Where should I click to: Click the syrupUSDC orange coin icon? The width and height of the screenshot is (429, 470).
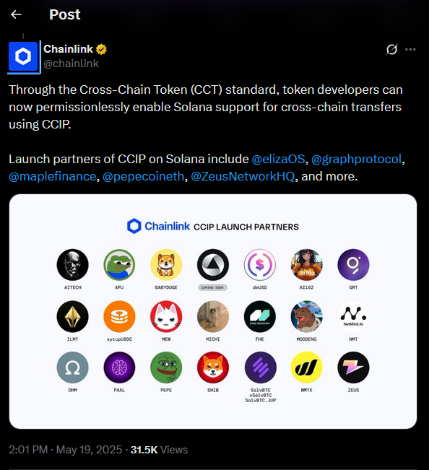tap(119, 316)
